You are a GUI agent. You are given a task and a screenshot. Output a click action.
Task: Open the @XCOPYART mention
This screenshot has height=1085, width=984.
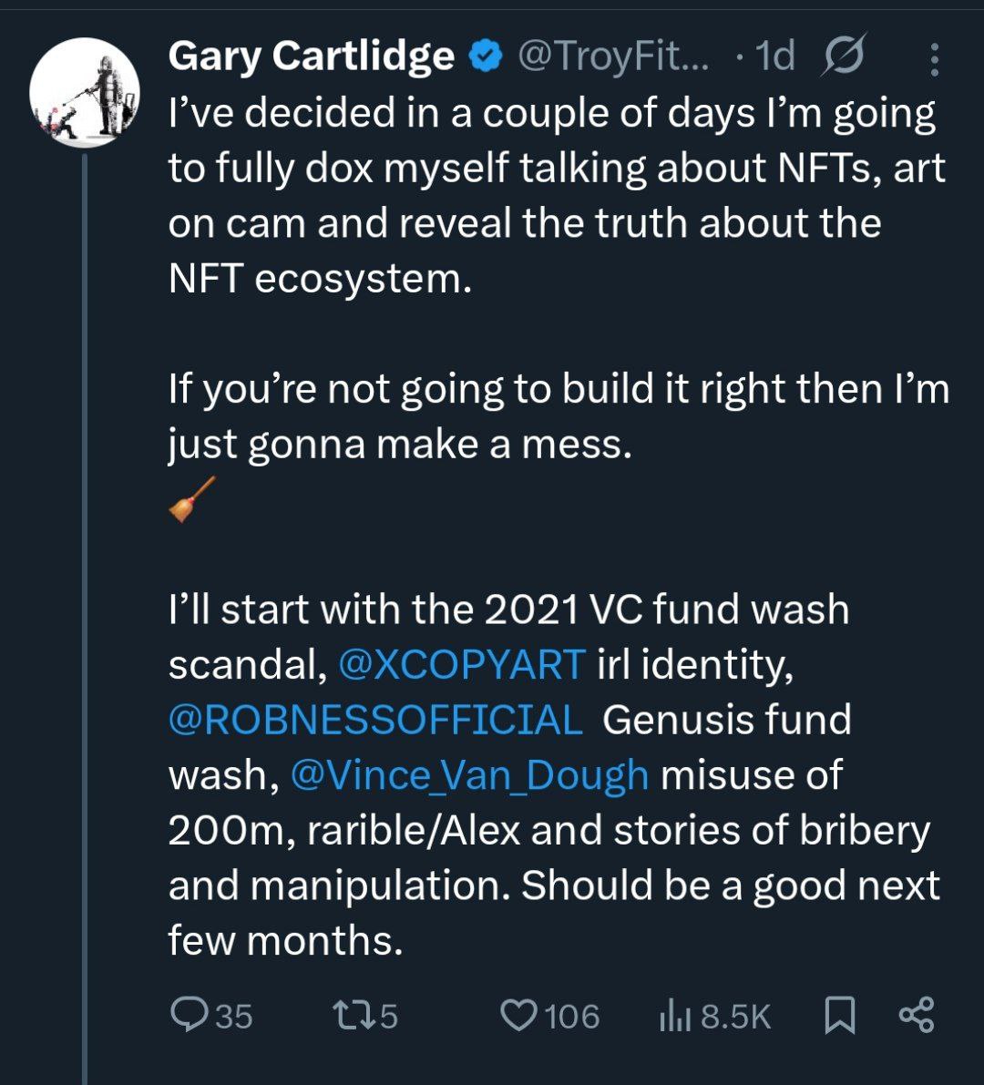[x=461, y=665]
